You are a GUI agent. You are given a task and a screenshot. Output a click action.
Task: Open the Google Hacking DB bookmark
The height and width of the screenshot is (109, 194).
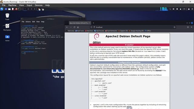(136, 31)
